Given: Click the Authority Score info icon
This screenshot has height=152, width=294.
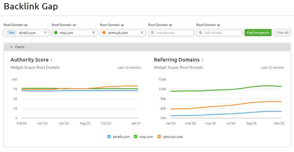Looking at the screenshot, I should (52, 60).
